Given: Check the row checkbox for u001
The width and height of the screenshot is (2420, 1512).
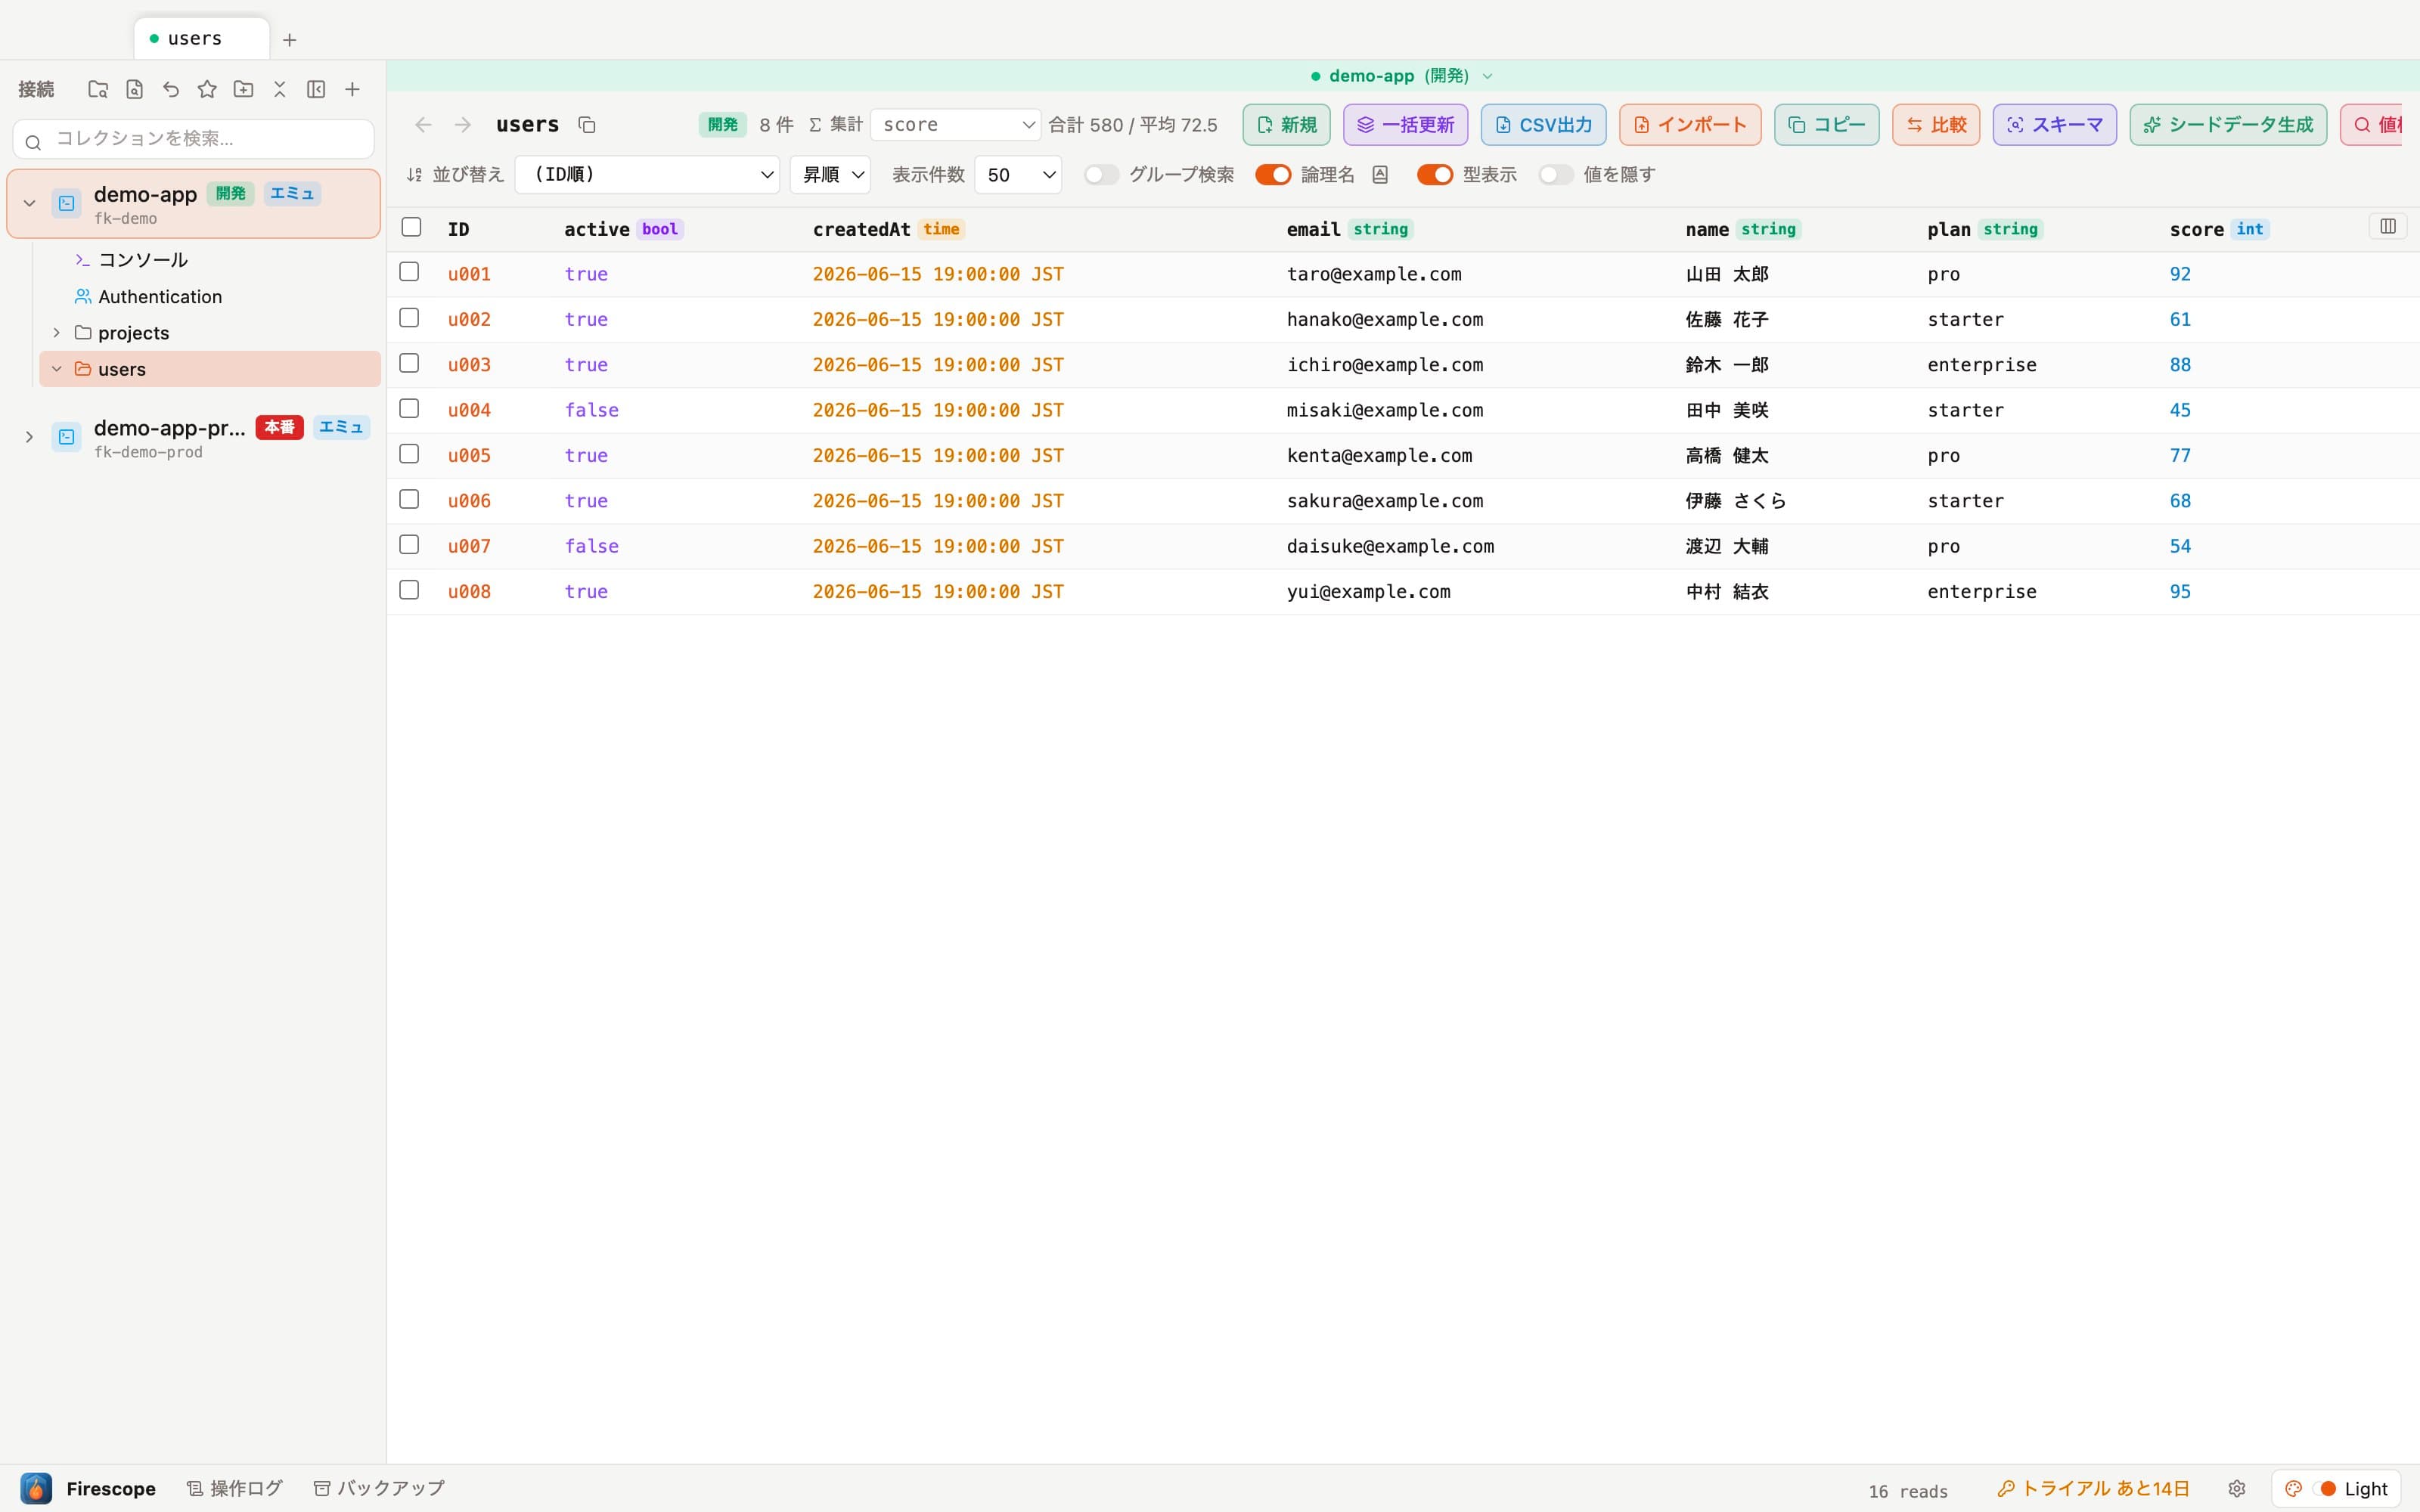Looking at the screenshot, I should click(x=409, y=272).
